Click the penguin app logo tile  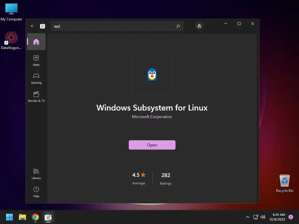pyautogui.click(x=152, y=75)
